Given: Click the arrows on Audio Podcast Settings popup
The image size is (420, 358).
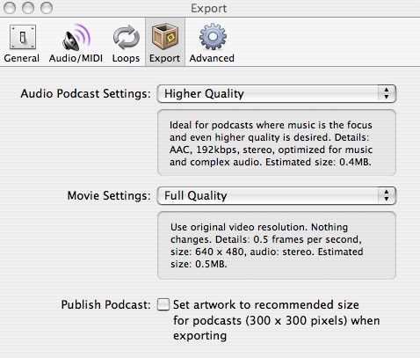Looking at the screenshot, I should pyautogui.click(x=387, y=94).
